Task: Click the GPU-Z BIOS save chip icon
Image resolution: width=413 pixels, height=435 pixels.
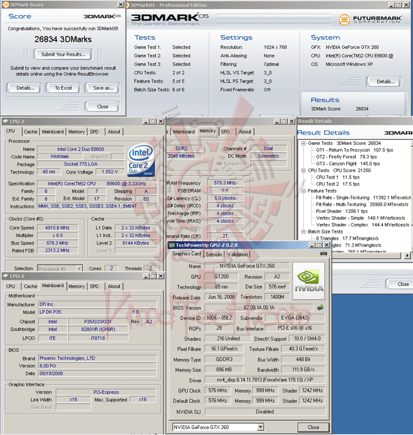Action: [320, 307]
